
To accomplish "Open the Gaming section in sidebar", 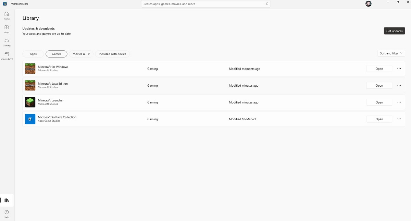I will point(7,42).
